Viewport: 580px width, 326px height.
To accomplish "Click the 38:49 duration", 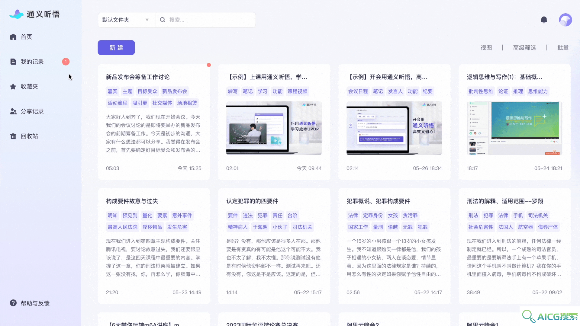I will click(473, 292).
